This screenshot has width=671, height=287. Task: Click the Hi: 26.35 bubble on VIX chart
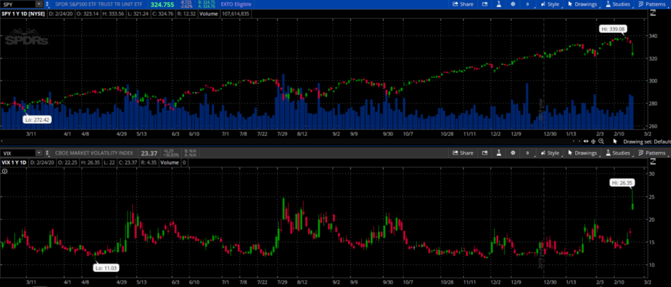pos(622,183)
